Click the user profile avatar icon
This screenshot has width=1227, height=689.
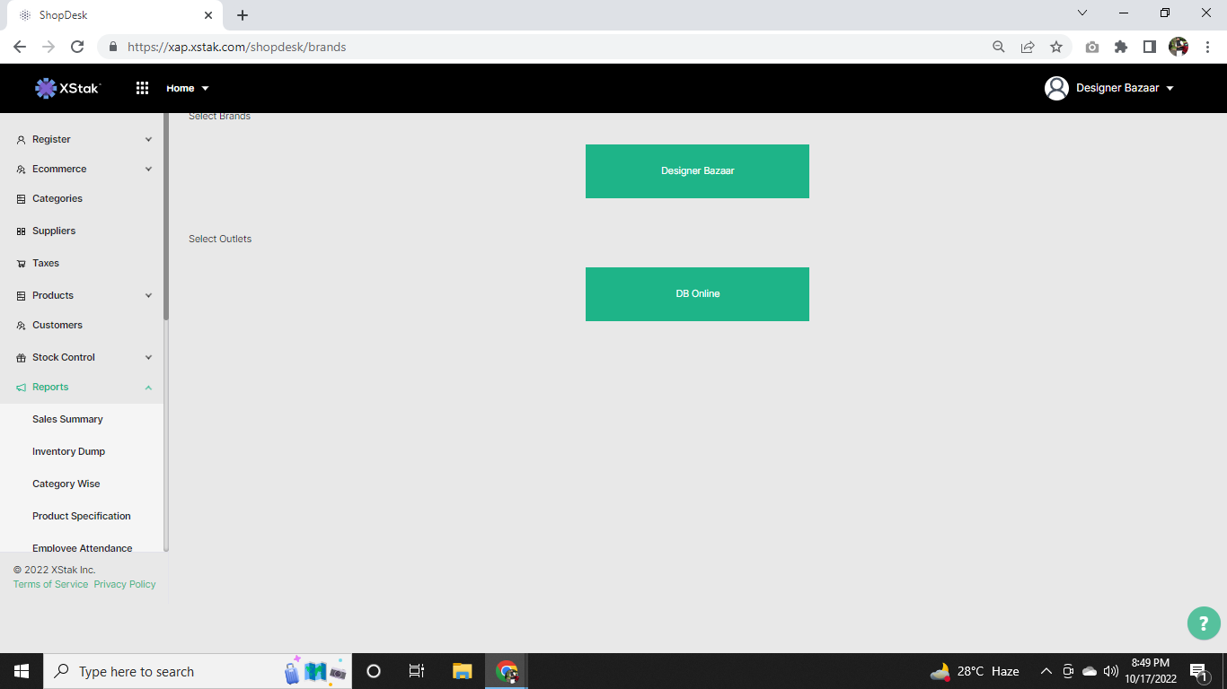tap(1056, 88)
